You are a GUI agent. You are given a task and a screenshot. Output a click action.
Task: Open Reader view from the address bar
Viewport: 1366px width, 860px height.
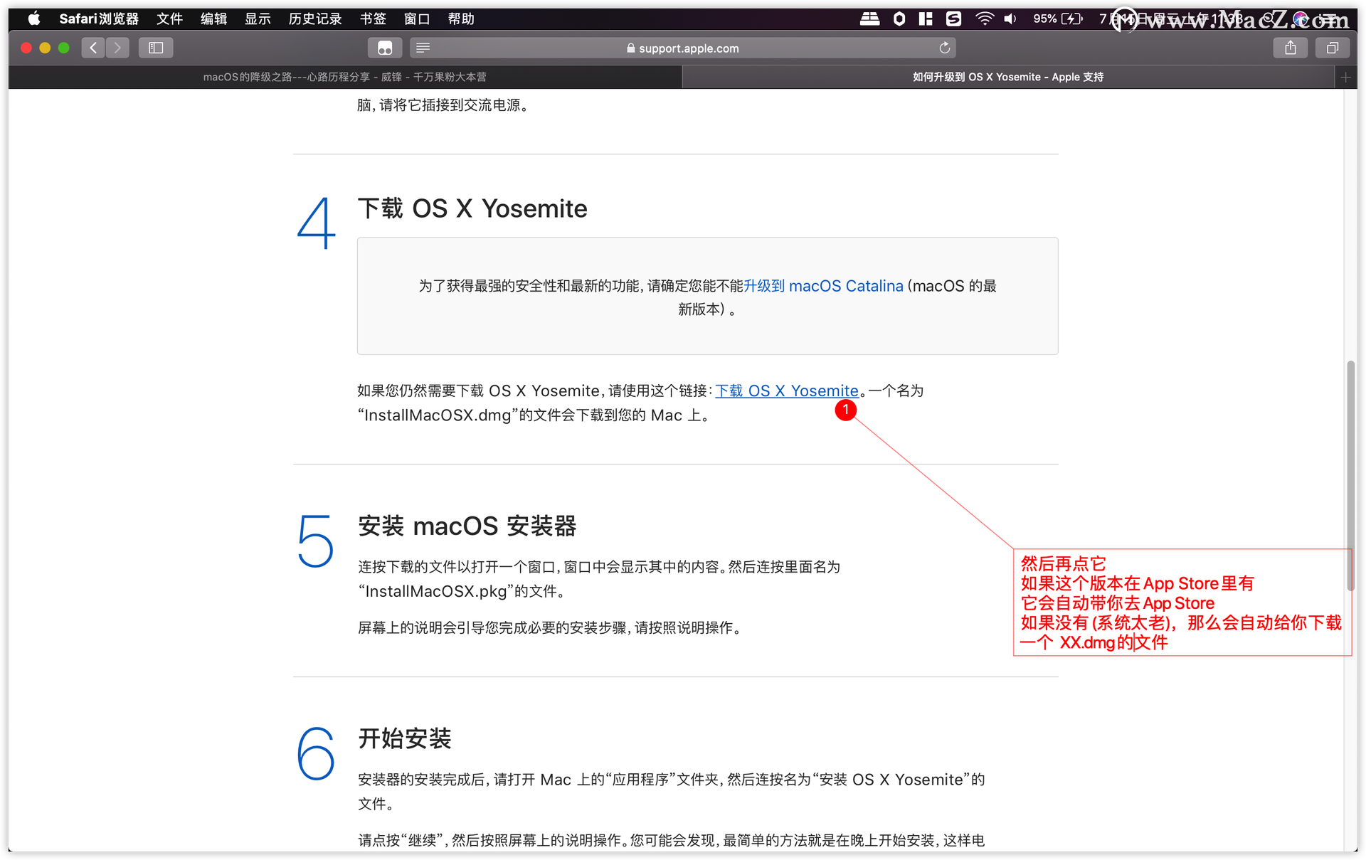click(423, 48)
